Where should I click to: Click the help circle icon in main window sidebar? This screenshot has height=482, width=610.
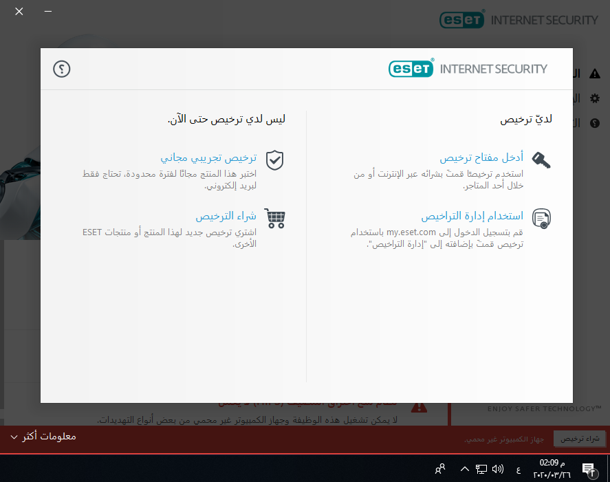tap(595, 123)
